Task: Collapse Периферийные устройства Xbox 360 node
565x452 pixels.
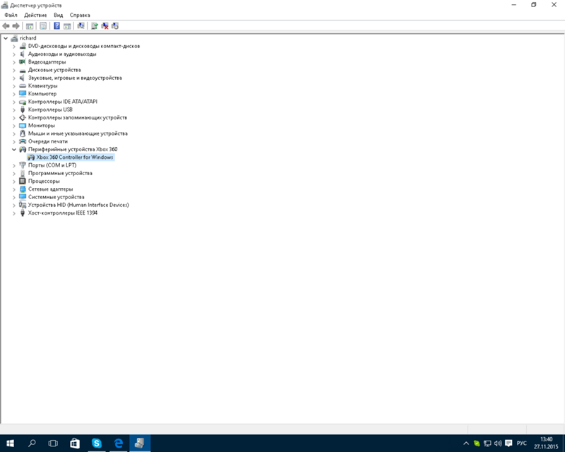Action: pyautogui.click(x=14, y=150)
